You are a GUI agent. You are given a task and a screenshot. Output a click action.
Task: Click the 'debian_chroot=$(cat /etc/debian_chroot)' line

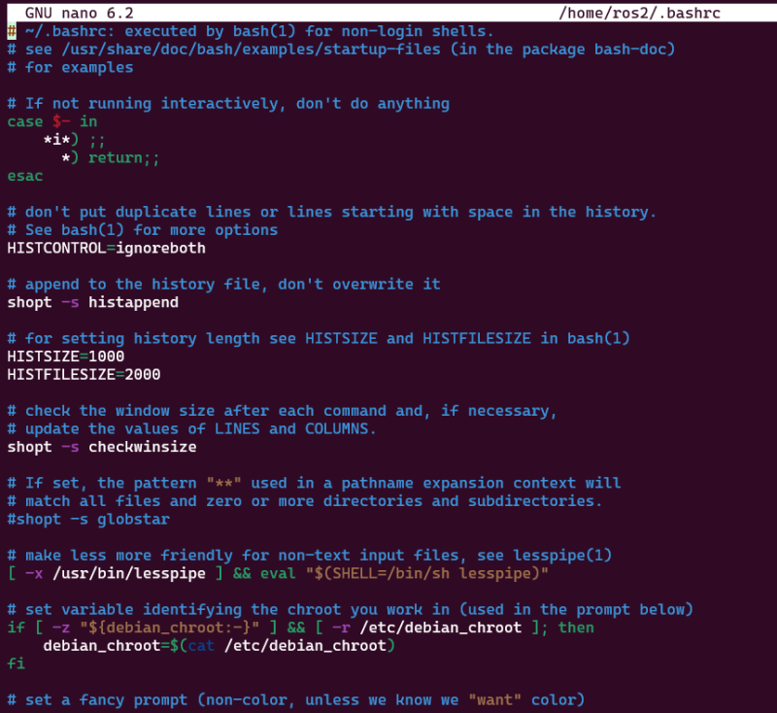220,646
